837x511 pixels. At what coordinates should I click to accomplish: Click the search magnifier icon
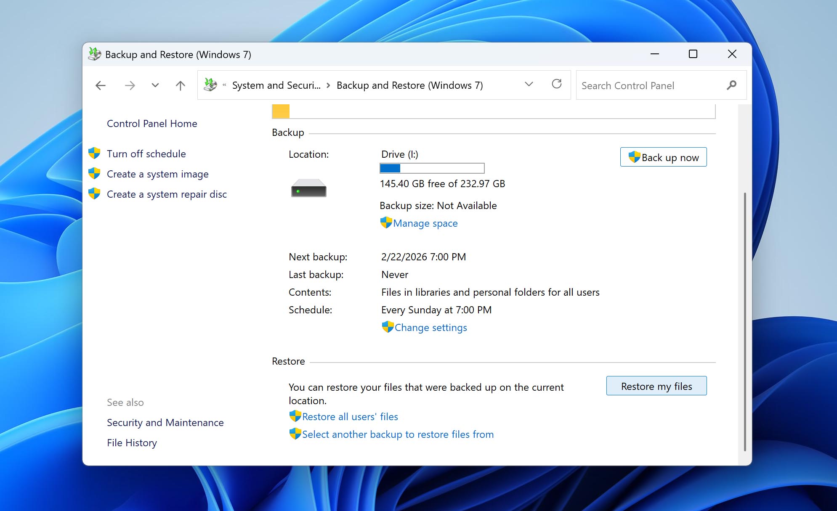click(x=731, y=85)
